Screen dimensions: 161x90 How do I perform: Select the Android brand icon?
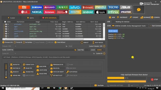[88, 12]
